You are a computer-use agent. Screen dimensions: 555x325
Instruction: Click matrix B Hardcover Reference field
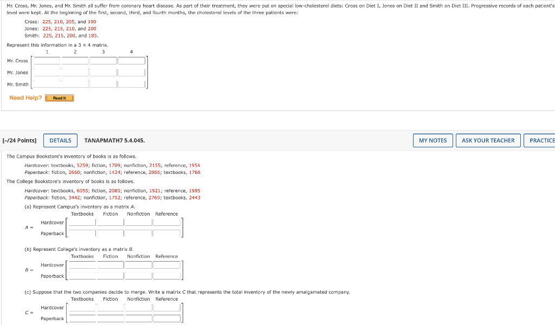click(x=167, y=265)
